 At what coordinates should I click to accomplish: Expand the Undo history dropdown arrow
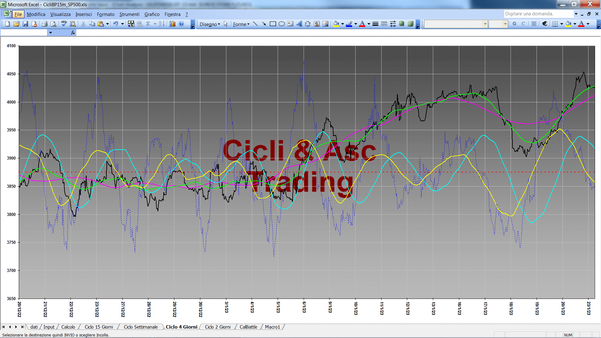point(122,24)
